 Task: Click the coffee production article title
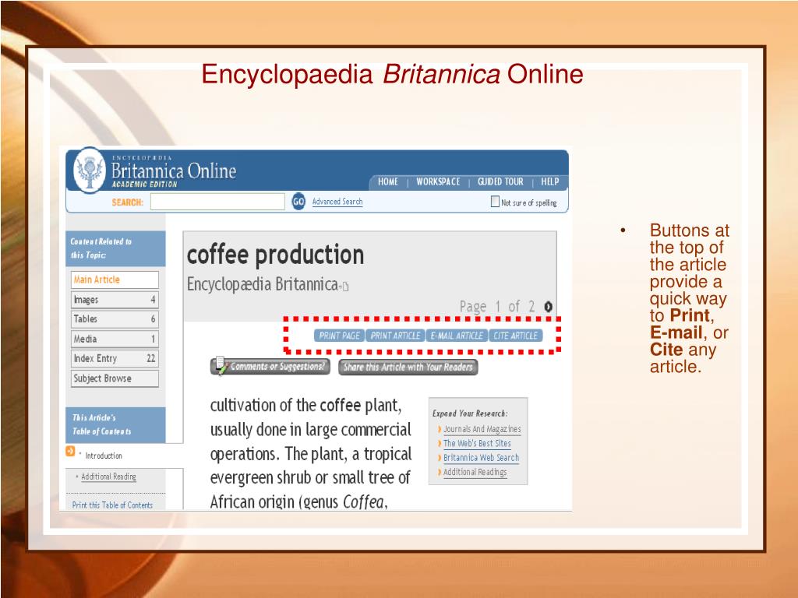(x=275, y=255)
